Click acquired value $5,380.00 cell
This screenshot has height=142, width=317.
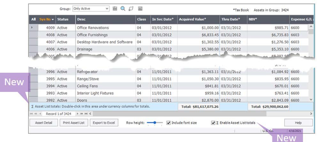198,49
